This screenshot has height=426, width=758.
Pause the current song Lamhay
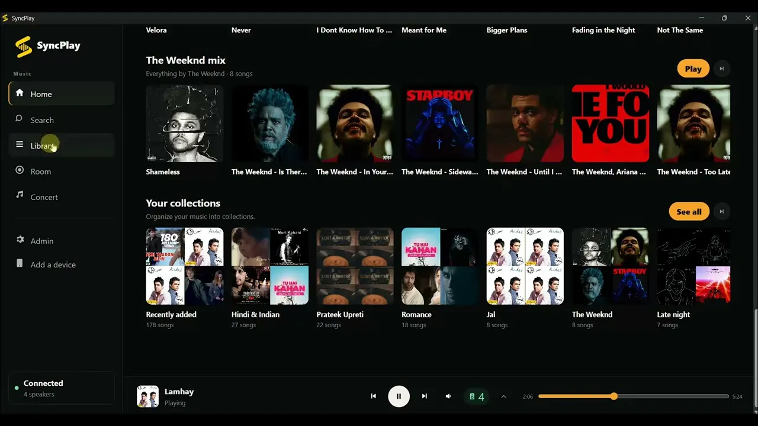[399, 396]
